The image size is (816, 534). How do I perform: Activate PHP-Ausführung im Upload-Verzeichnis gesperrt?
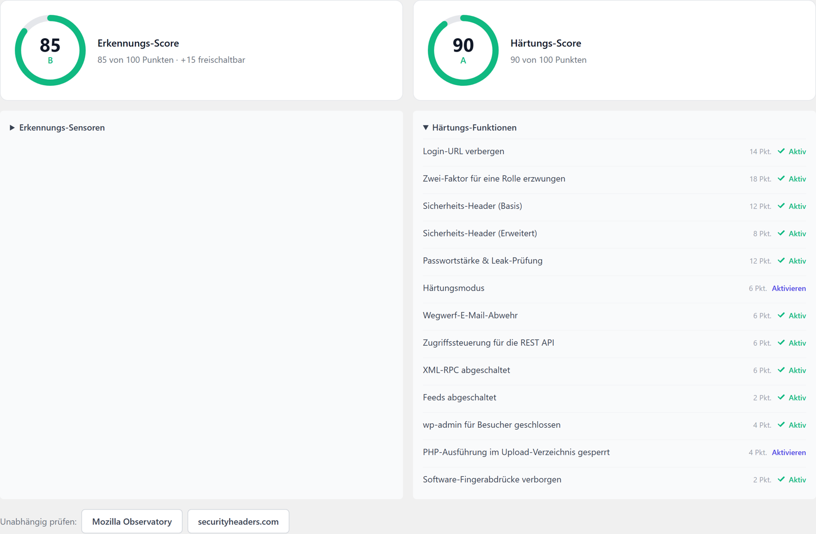click(788, 452)
